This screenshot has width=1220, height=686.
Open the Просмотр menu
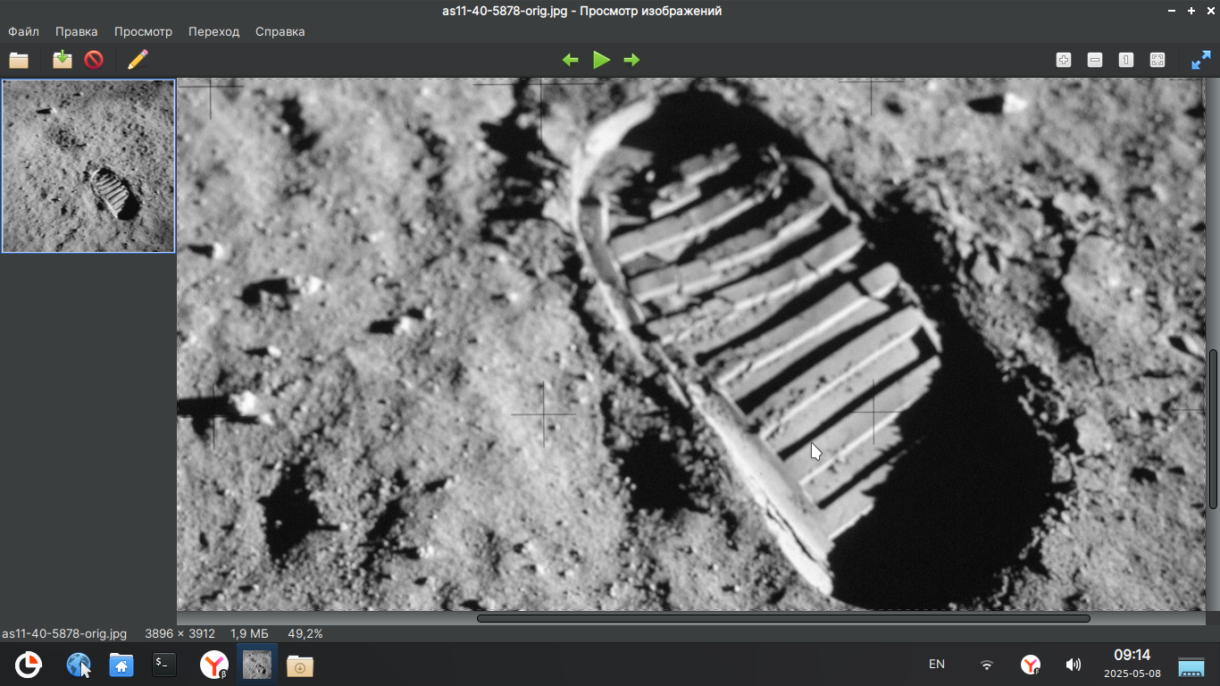point(143,31)
